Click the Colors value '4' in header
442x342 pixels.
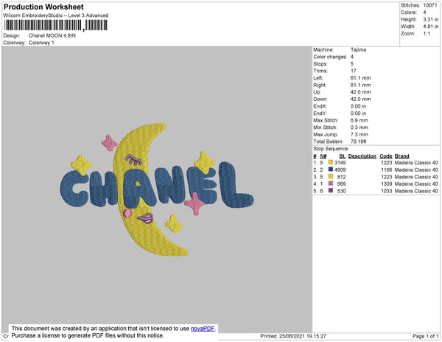pyautogui.click(x=424, y=13)
